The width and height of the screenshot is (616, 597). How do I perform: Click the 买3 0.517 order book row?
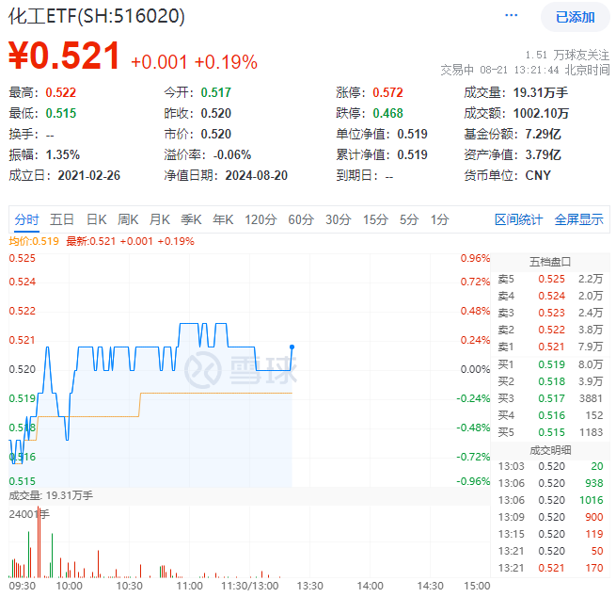pyautogui.click(x=550, y=398)
